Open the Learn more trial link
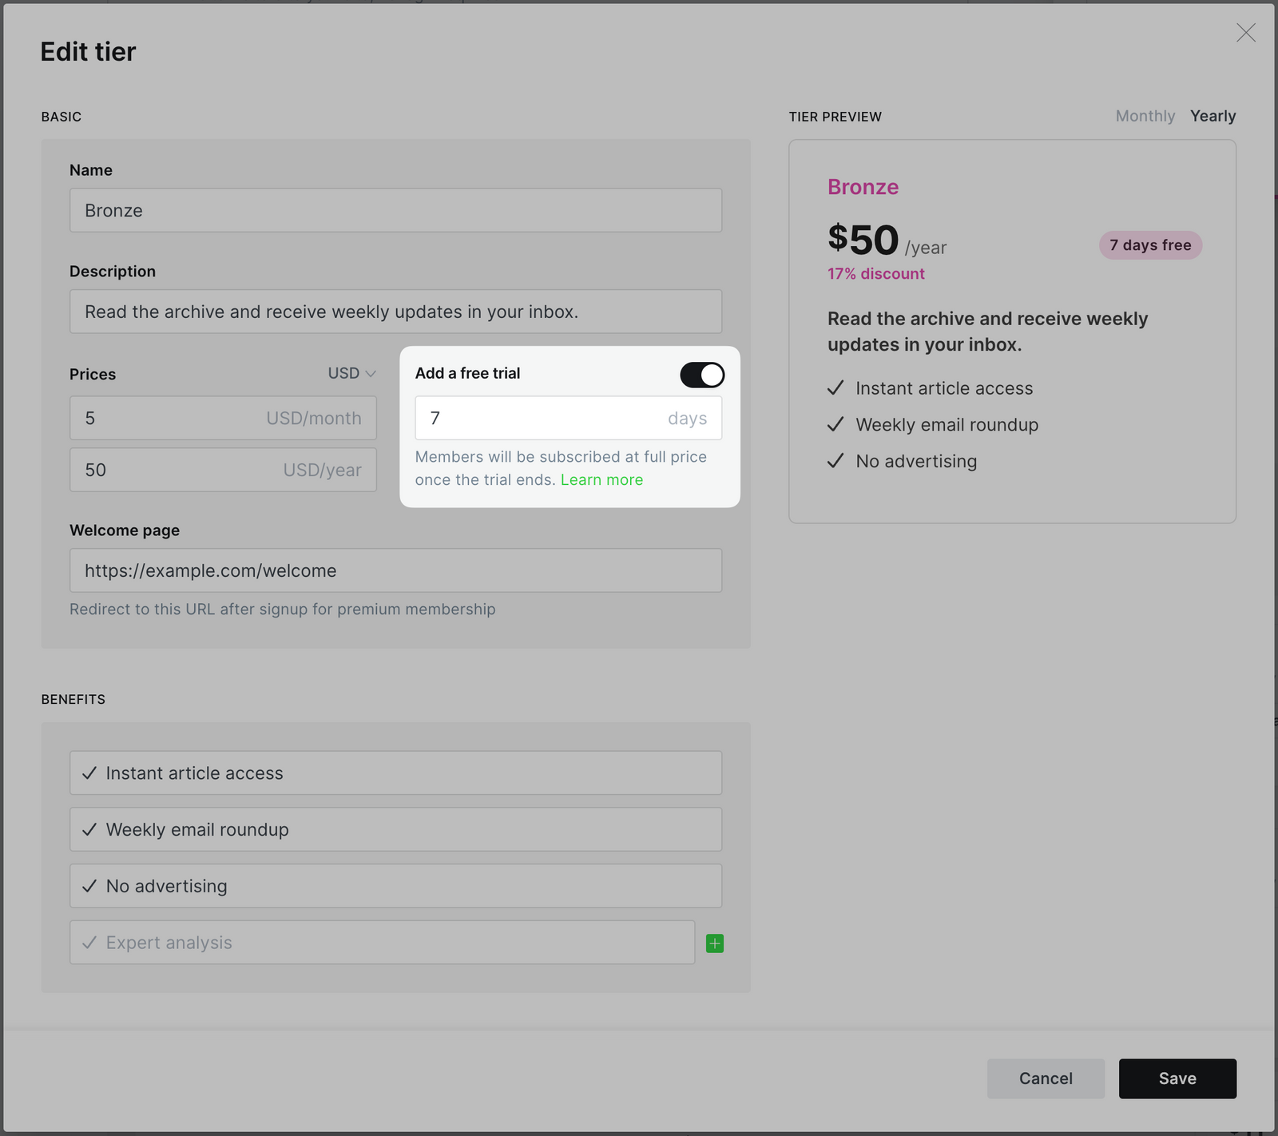The width and height of the screenshot is (1278, 1136). 601,480
